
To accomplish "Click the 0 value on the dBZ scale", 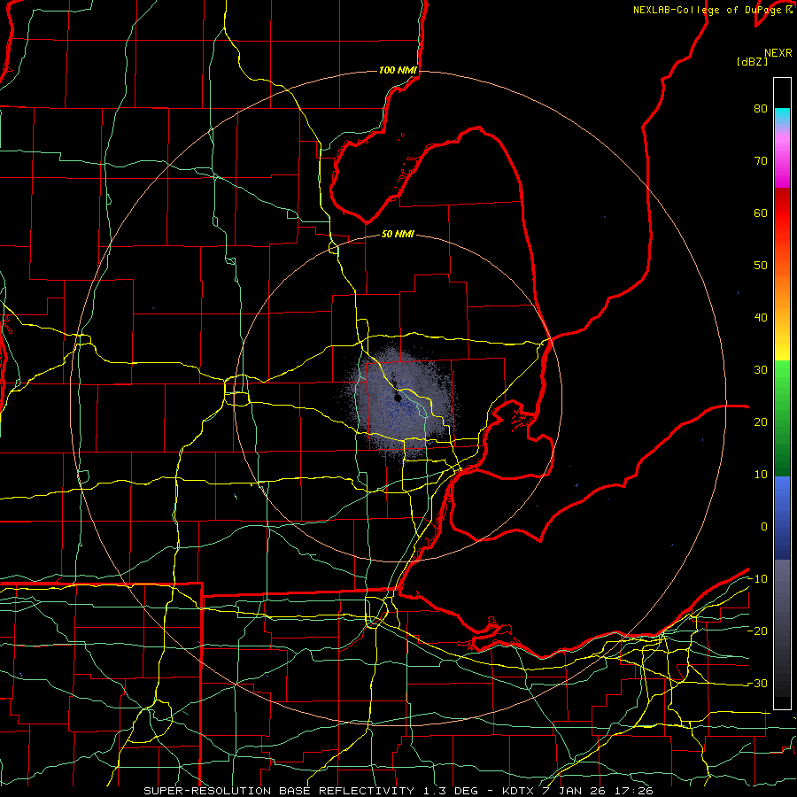I will [x=764, y=527].
